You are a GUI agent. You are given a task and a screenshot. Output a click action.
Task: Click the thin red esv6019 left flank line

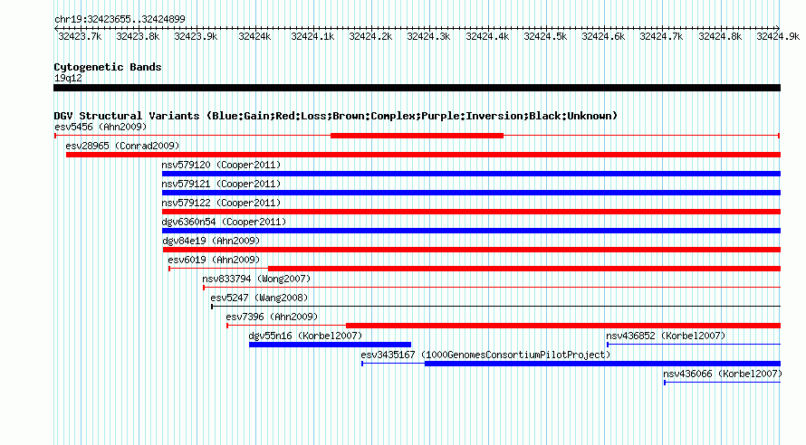pyautogui.click(x=218, y=269)
